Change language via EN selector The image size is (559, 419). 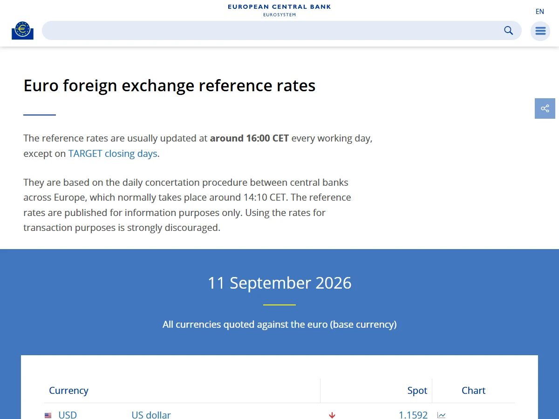540,12
